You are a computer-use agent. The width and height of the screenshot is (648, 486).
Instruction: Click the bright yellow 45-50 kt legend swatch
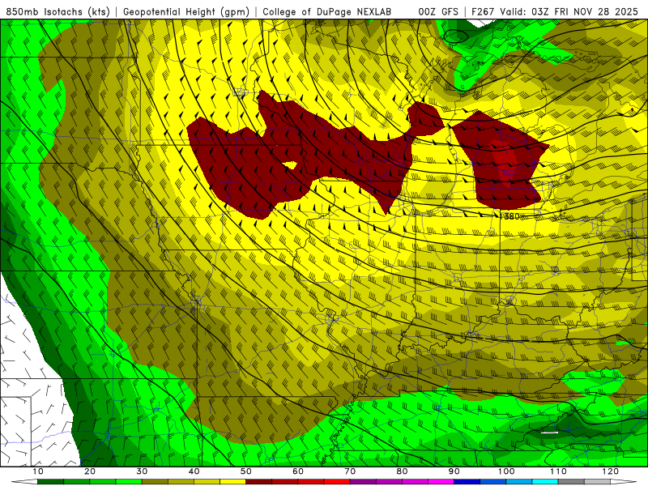coord(232,482)
